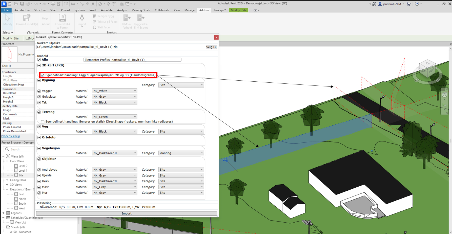Uncheck Legg til egenskapslinjer i 2D og 3D
Screen dimensions: 452x234
[43, 75]
